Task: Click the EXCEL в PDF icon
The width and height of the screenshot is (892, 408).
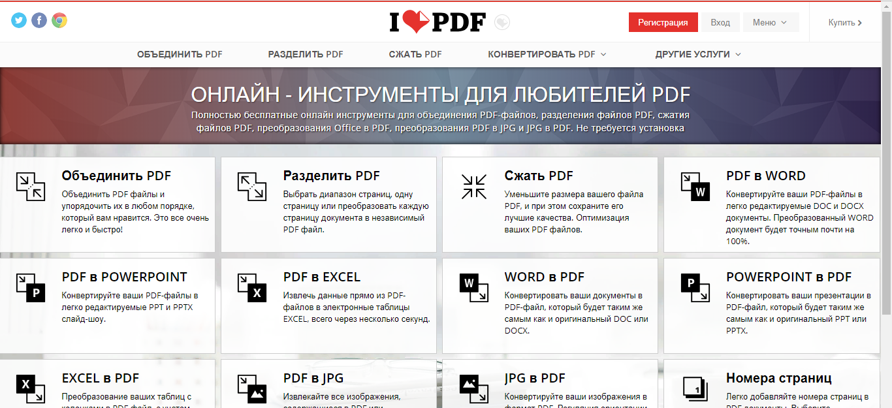Action: pos(30,388)
